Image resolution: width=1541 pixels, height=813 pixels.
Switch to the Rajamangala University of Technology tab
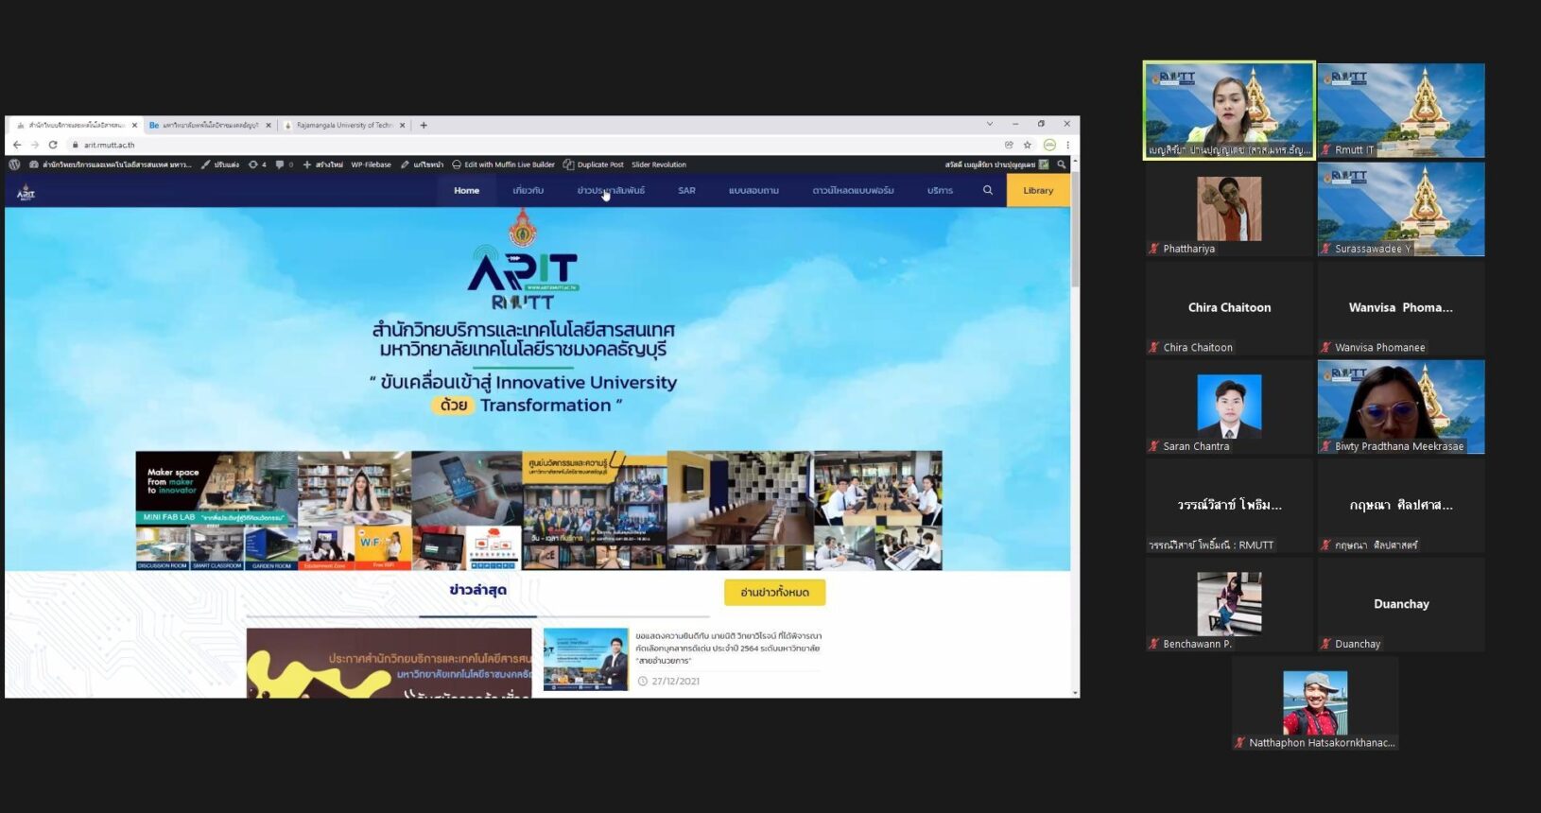point(344,125)
